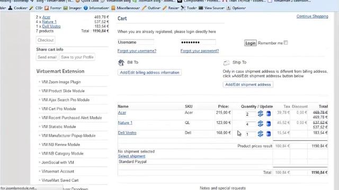Click the Send email button
This screenshot has height=190, width=339.
(47, 57)
